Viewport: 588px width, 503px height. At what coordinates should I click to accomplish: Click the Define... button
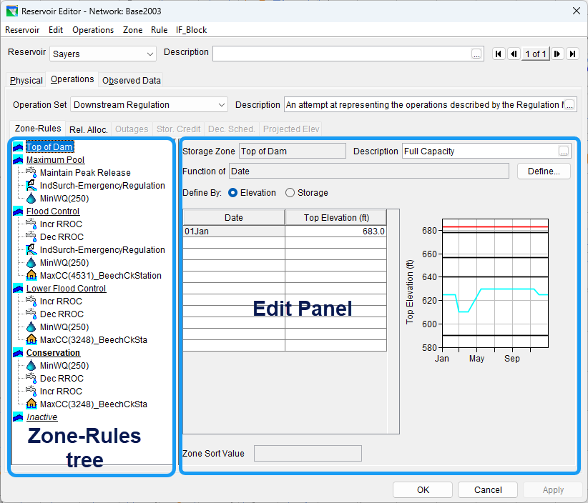click(x=544, y=171)
